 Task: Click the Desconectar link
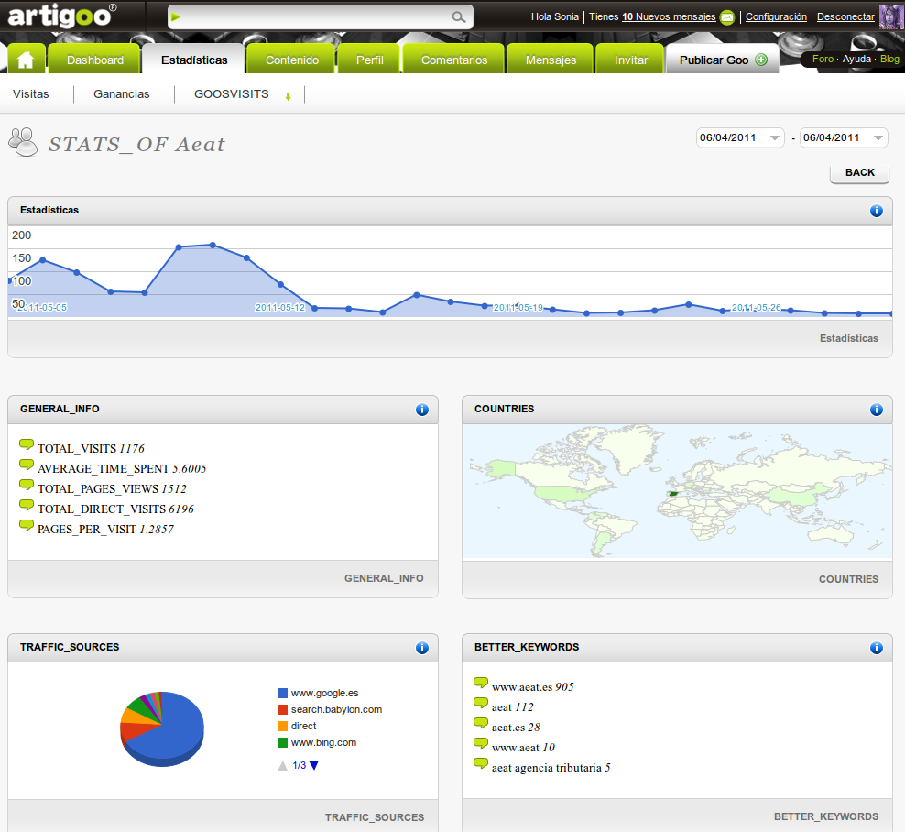[845, 16]
